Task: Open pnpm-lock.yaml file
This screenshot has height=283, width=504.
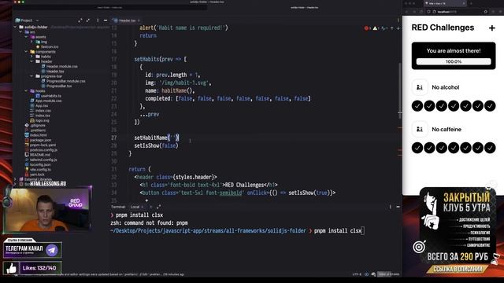Action: [40, 145]
